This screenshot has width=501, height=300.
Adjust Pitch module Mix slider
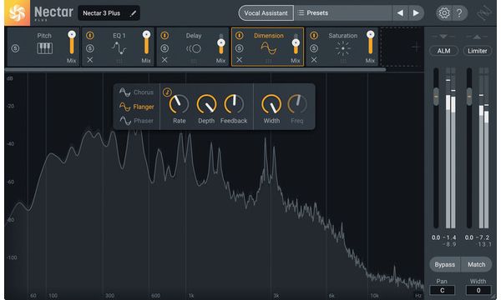click(x=72, y=43)
